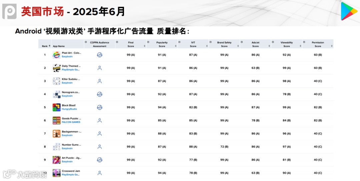Image resolution: width=360 pixels, height=181 pixels.
Task: Click the general audience icon for Daily Themed
Action: tap(100, 68)
